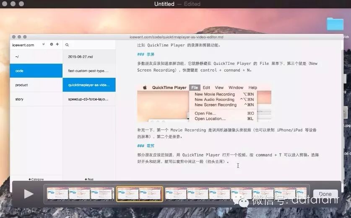Open post speedup-d3-force-layo...
This screenshot has width=351, height=218.
89,99
